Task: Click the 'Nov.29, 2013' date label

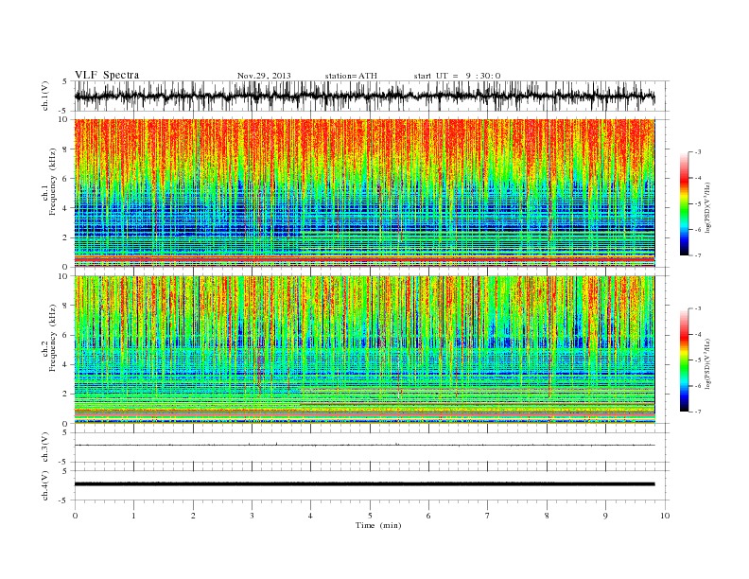Action: [x=264, y=76]
